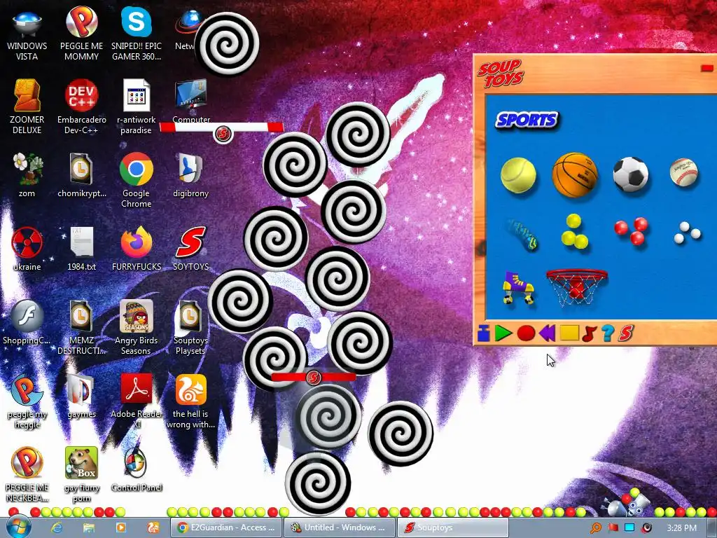Viewport: 717px width, 538px height.
Task: Choose the three yellow balls toy
Action: [574, 231]
